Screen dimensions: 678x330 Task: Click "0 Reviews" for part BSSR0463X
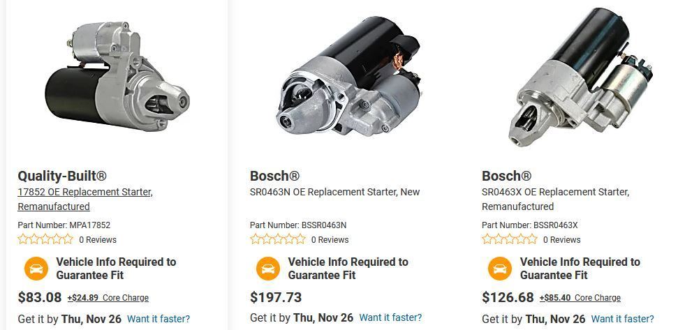pos(562,240)
